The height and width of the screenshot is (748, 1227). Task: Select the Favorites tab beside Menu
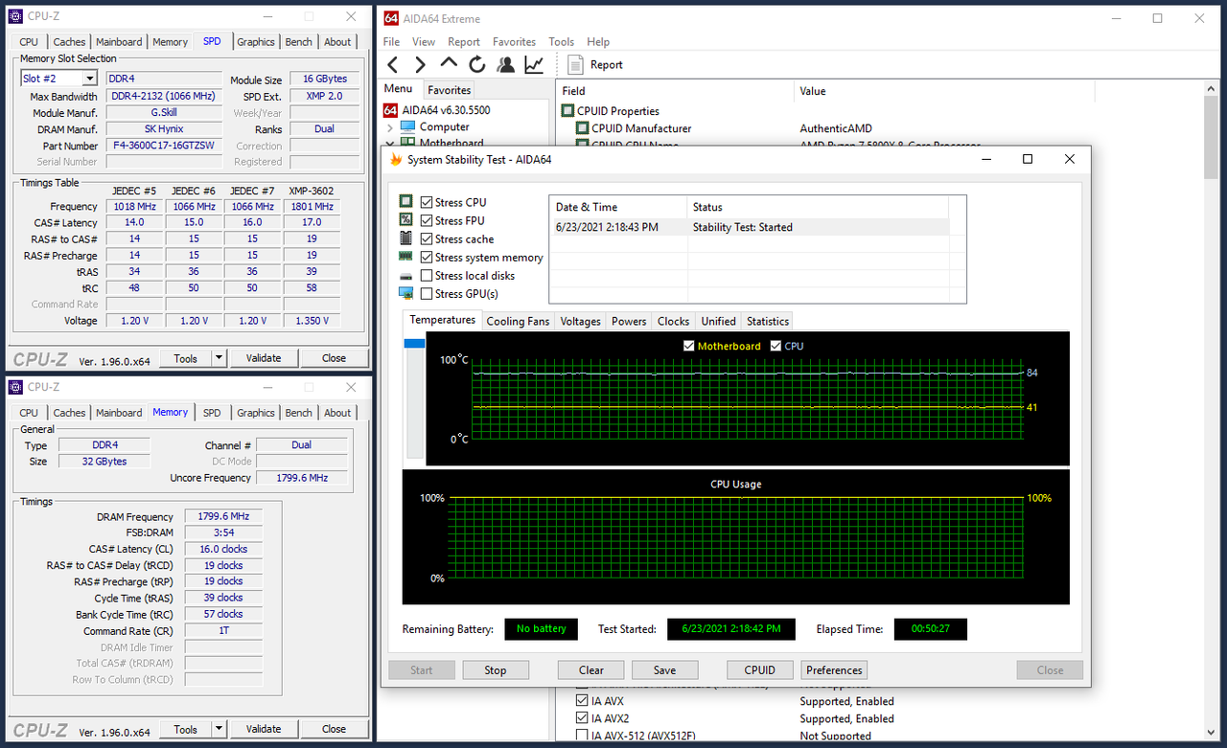pos(450,90)
